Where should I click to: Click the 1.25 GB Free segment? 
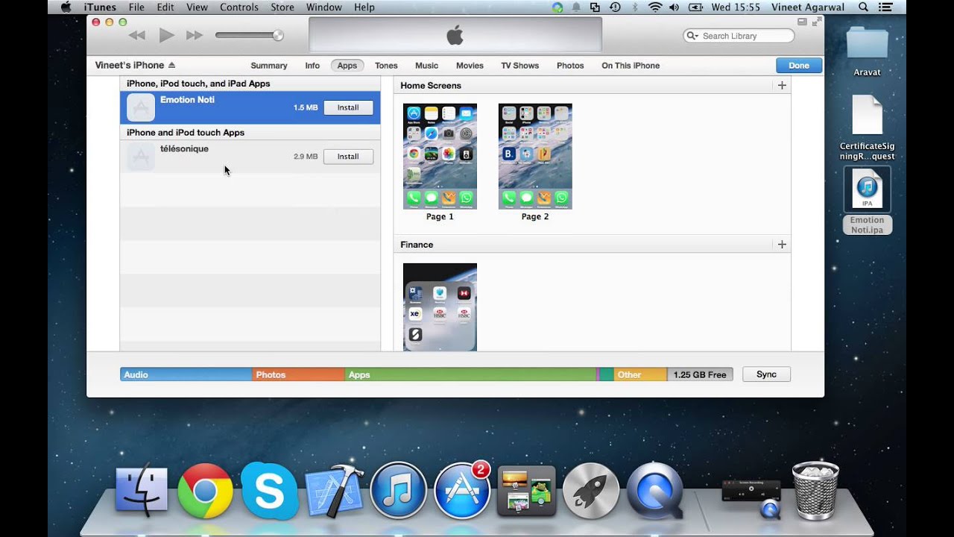pyautogui.click(x=700, y=374)
